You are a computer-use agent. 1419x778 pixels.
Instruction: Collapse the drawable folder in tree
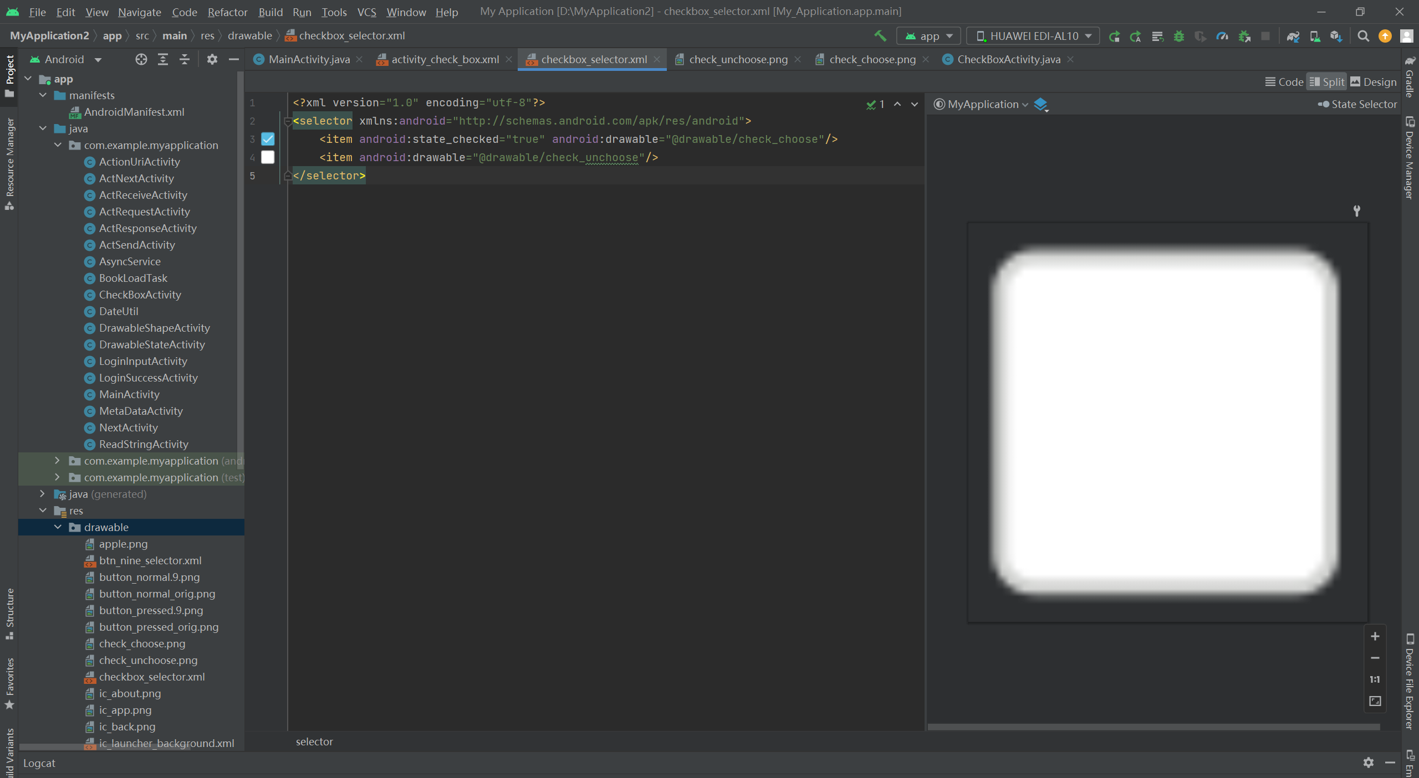(58, 527)
